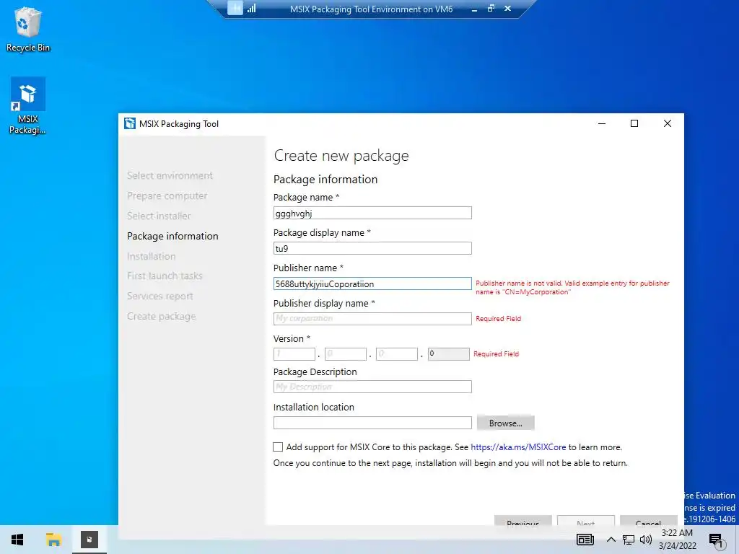The image size is (739, 554).
Task: Select the Select installer step
Action: click(x=159, y=216)
